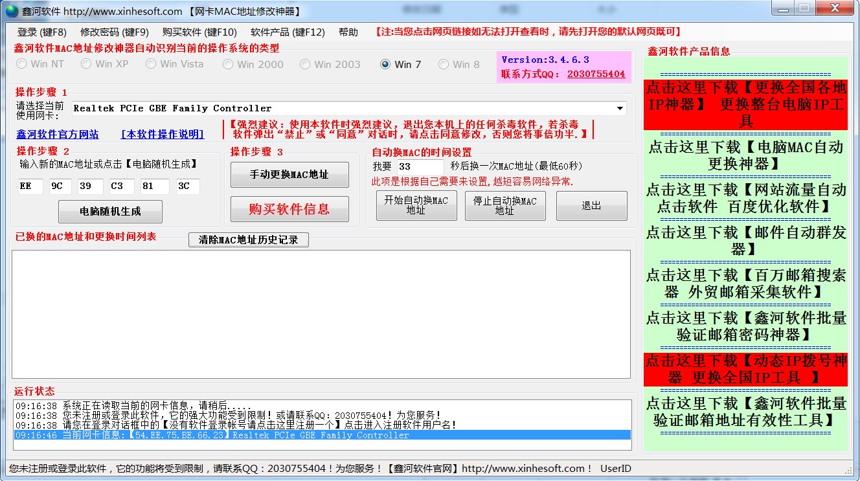The image size is (860, 481).
Task: Open QQ contact link 2030755404
Action: tap(596, 74)
